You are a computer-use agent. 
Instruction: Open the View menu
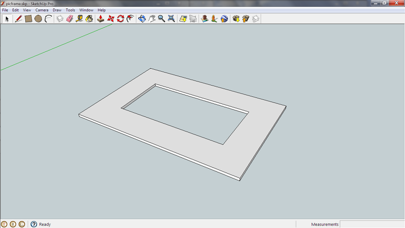click(x=27, y=10)
